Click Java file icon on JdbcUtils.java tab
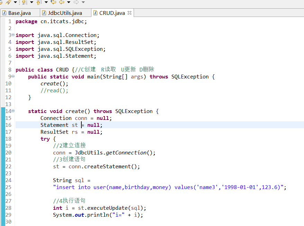This screenshot has height=226, width=304. 44,13
